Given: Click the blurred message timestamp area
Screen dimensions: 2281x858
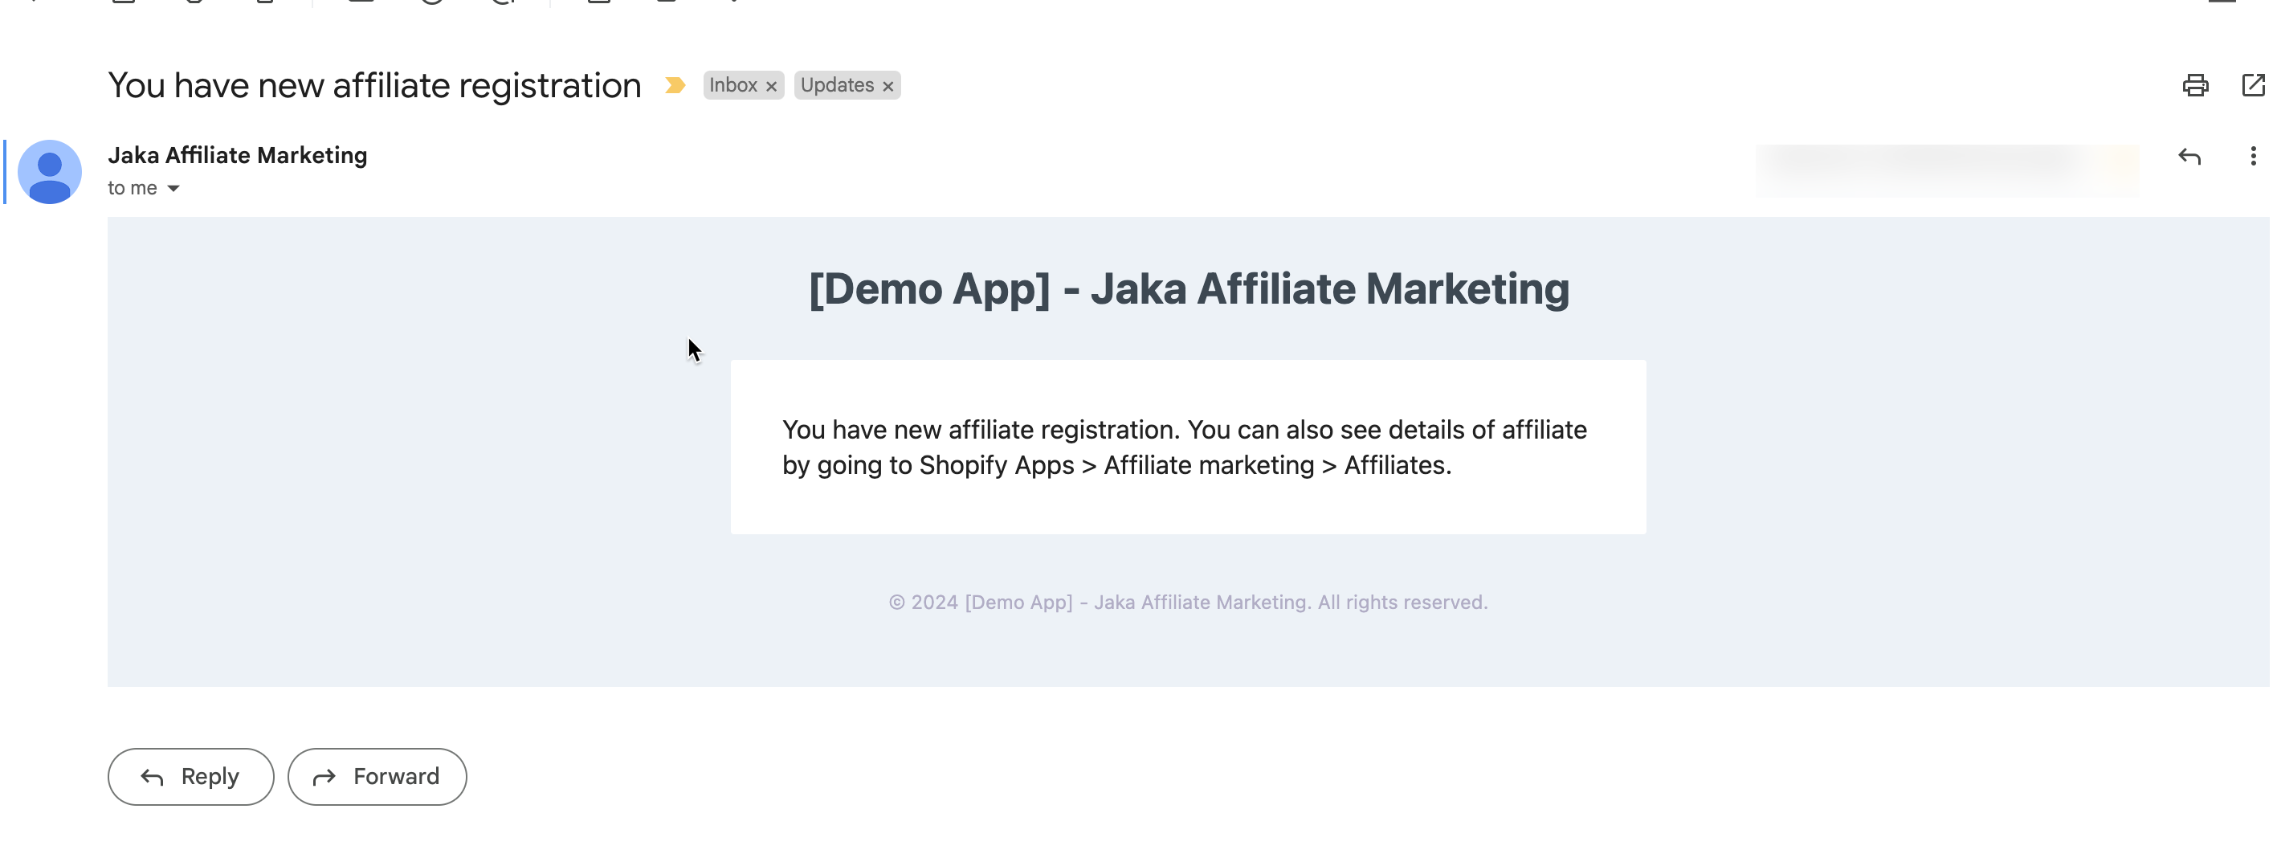Looking at the screenshot, I should pyautogui.click(x=1944, y=168).
